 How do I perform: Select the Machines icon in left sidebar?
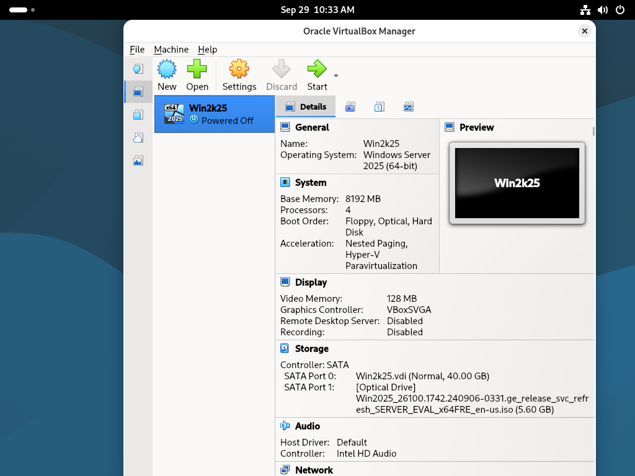[138, 92]
